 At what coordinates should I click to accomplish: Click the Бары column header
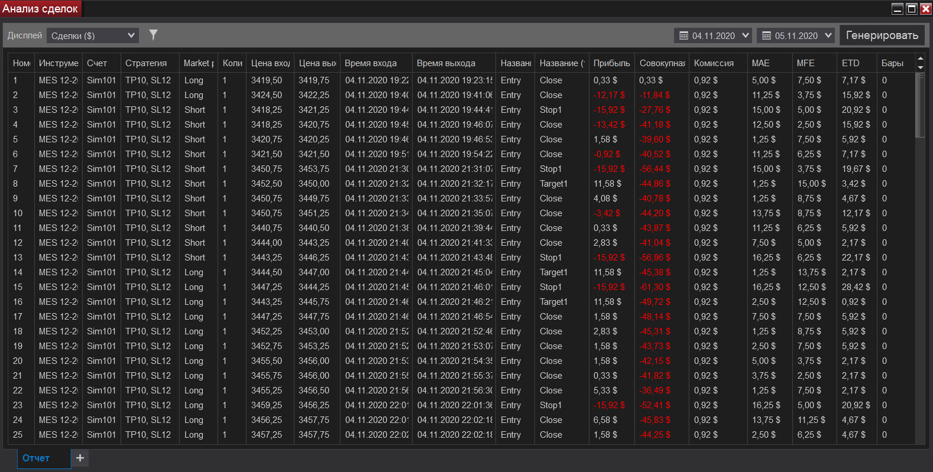pyautogui.click(x=895, y=63)
